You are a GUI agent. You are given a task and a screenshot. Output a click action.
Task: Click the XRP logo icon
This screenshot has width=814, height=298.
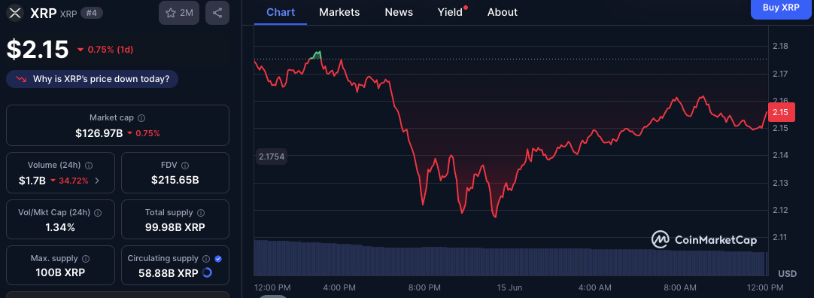coord(17,13)
